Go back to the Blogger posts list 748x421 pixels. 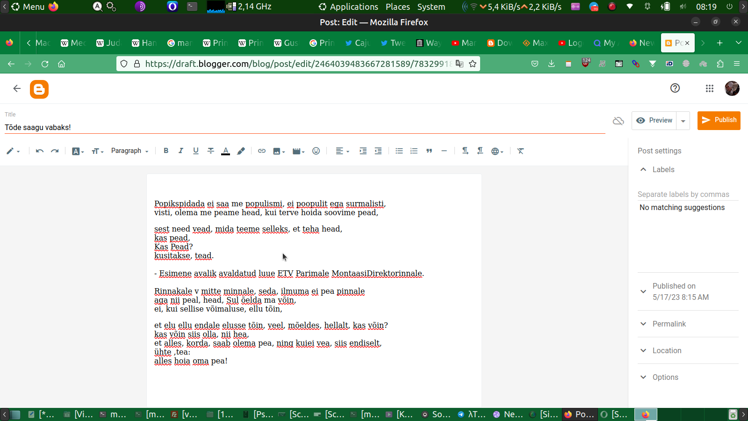point(17,88)
